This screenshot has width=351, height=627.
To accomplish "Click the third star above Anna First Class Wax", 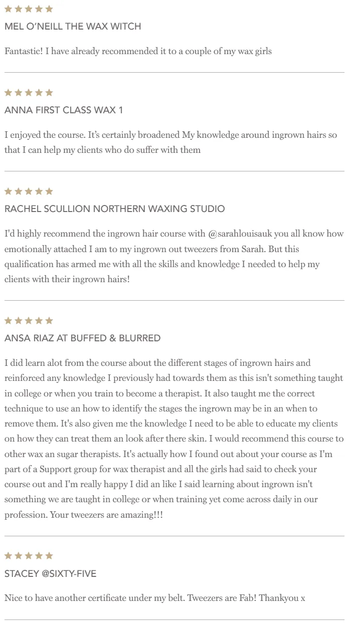I will click(29, 93).
